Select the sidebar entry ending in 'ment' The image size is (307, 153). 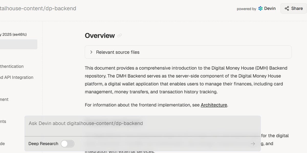point(4,99)
